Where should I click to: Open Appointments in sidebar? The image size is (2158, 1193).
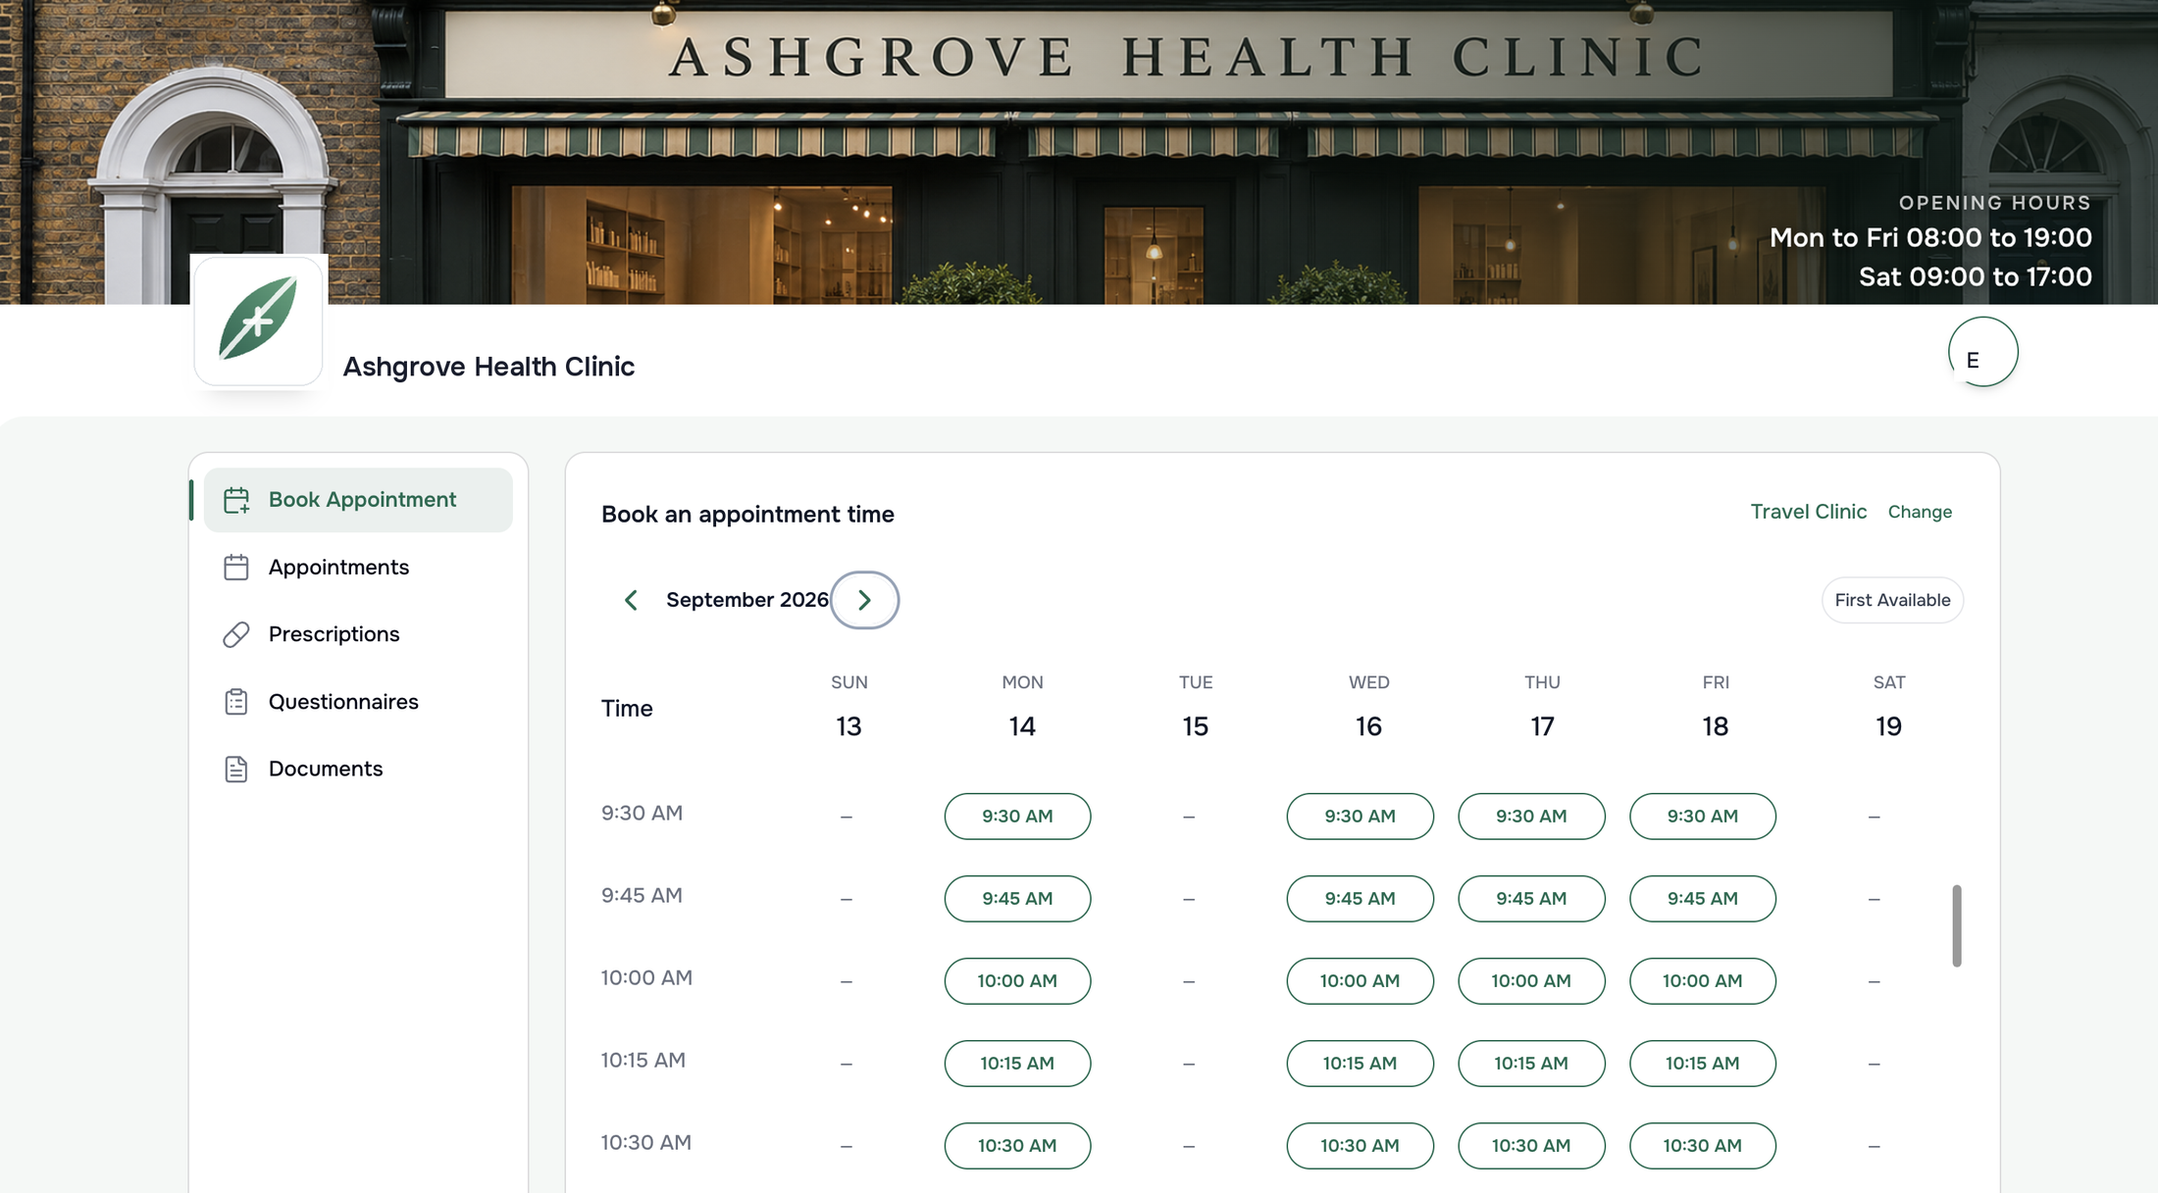(358, 568)
